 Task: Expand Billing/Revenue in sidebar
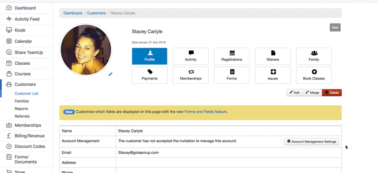point(29,136)
